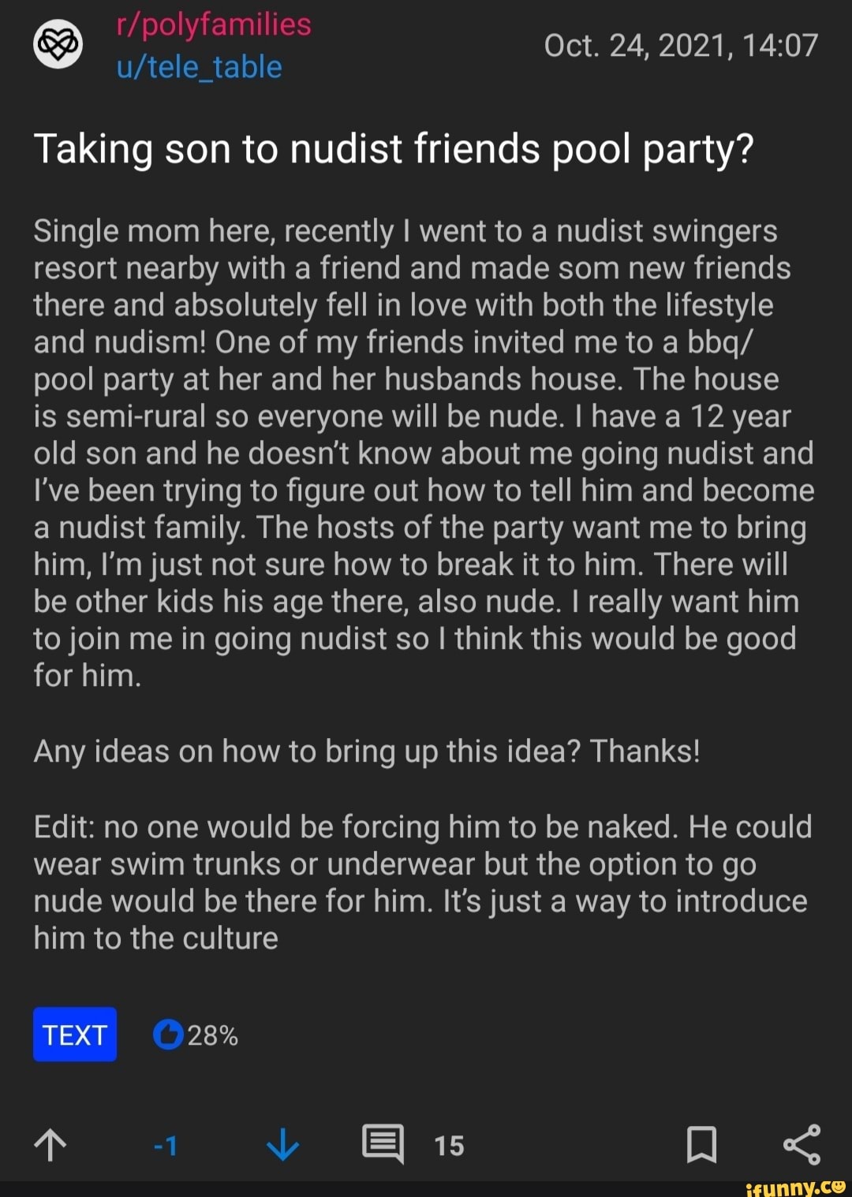The height and width of the screenshot is (1197, 852).
Task: Downvote the post with the blue down arrow
Action: (x=282, y=1145)
